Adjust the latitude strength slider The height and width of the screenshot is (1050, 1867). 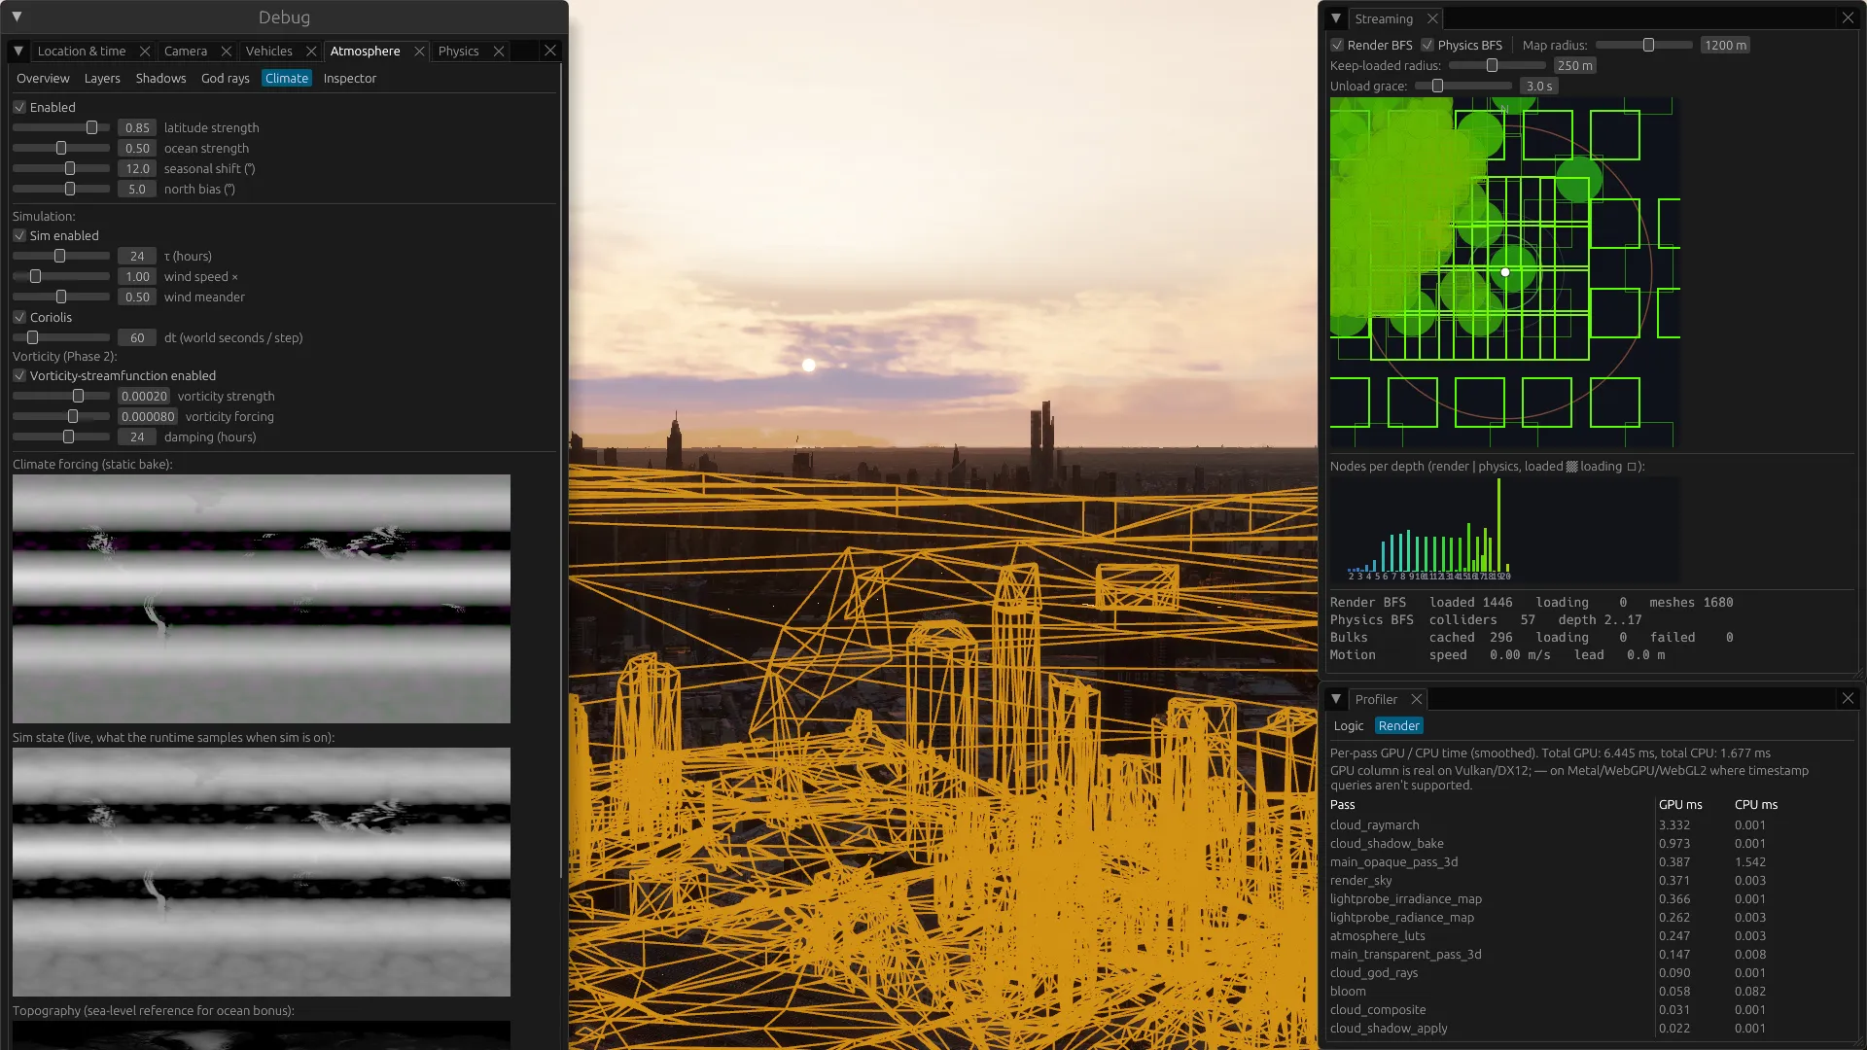pos(61,127)
